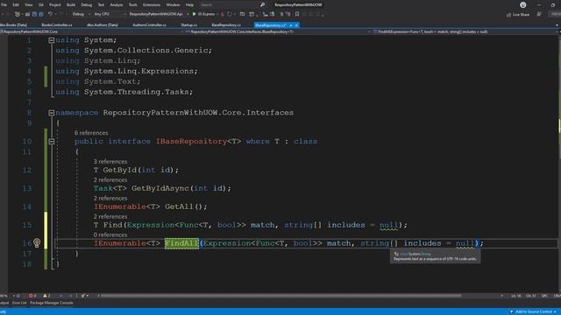This screenshot has height=315, width=561.
Task: Start debugging with the green IIS Express play button
Action: tap(195, 14)
